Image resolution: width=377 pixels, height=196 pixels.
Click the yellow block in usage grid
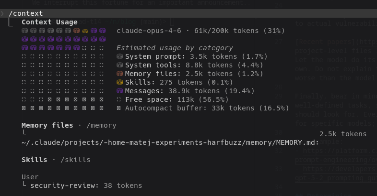tap(85, 31)
